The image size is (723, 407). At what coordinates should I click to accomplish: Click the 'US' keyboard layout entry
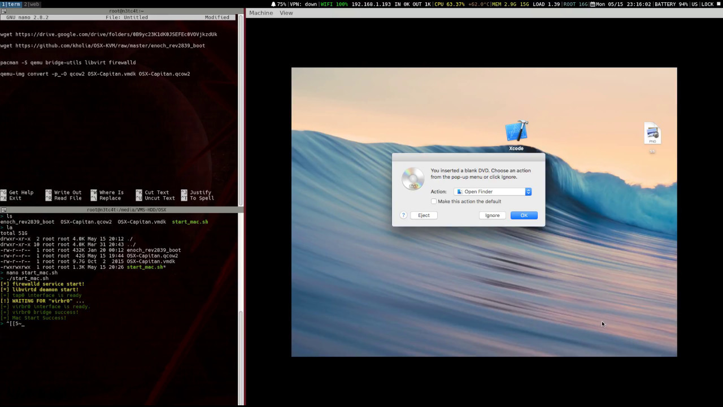(x=694, y=4)
